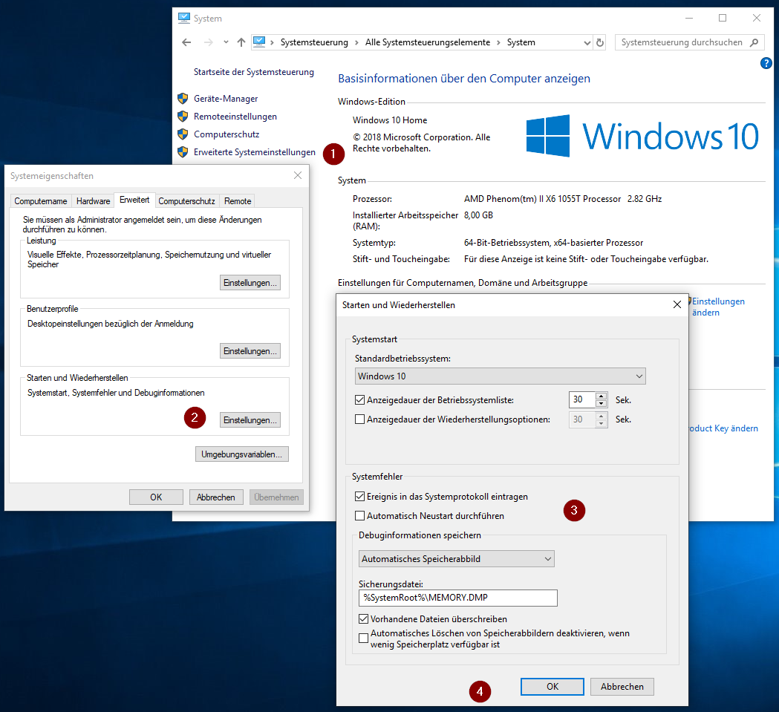The height and width of the screenshot is (712, 779).
Task: Open recent locations chevron beside navigation arrows
Action: 226,42
